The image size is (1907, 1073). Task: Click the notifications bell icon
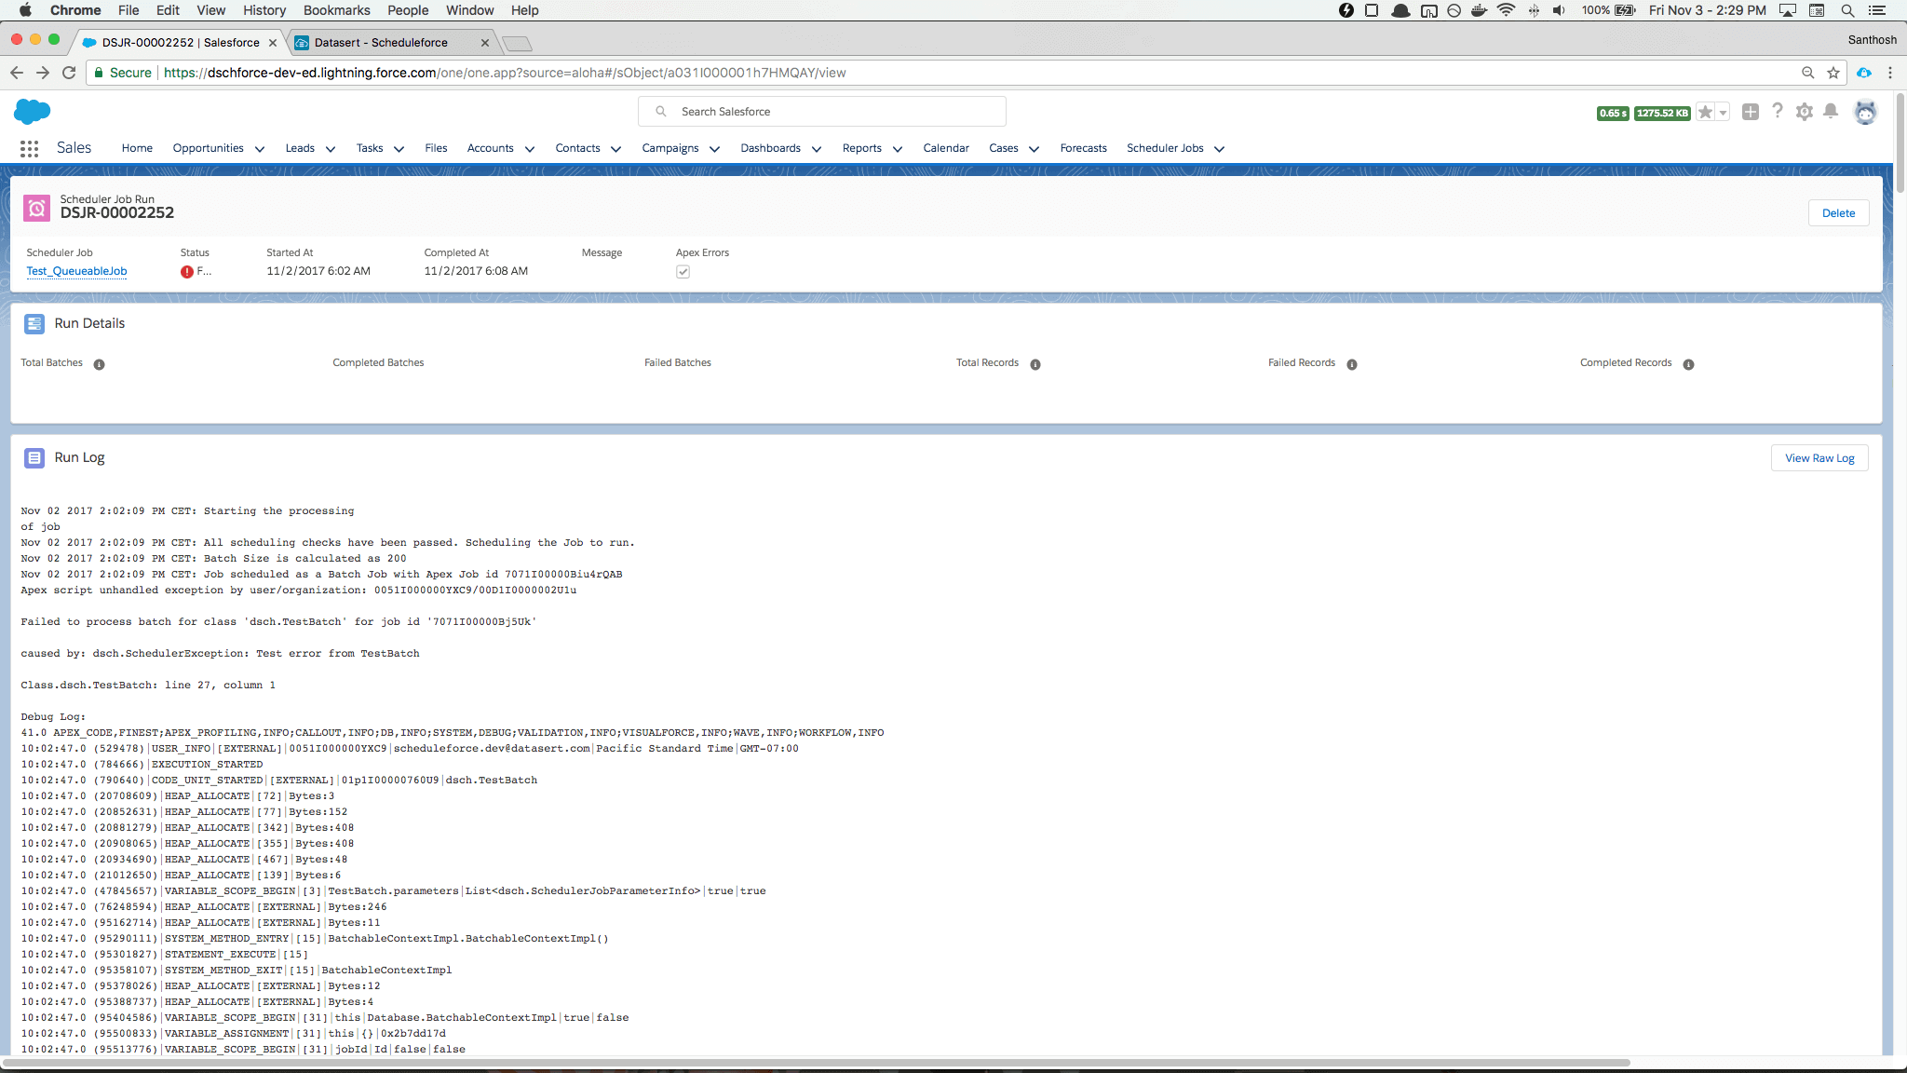(1831, 112)
